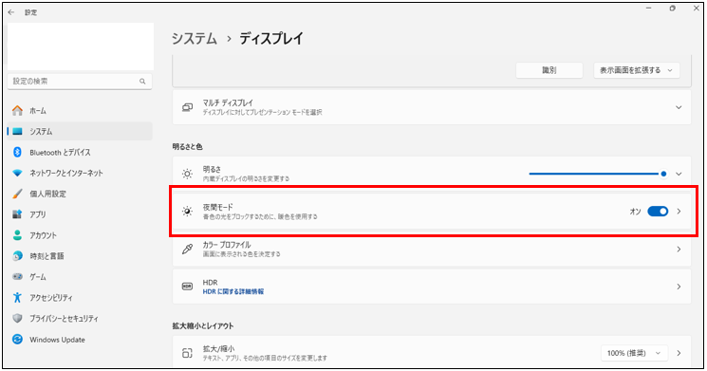Viewport: 707px width, 371px height.
Task: Click the back arrow icon beside 設定
Action: 11,12
